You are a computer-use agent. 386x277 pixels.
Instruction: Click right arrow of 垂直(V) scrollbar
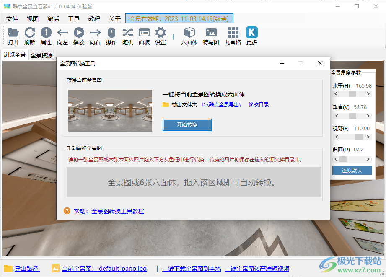point(368,116)
